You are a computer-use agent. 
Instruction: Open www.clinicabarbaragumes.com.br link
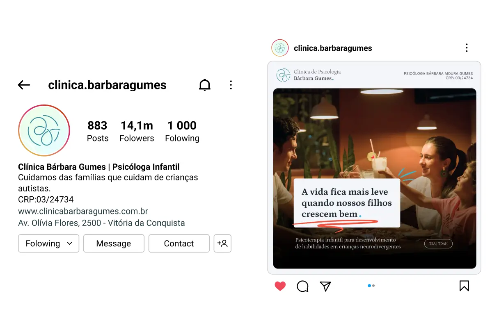(83, 211)
